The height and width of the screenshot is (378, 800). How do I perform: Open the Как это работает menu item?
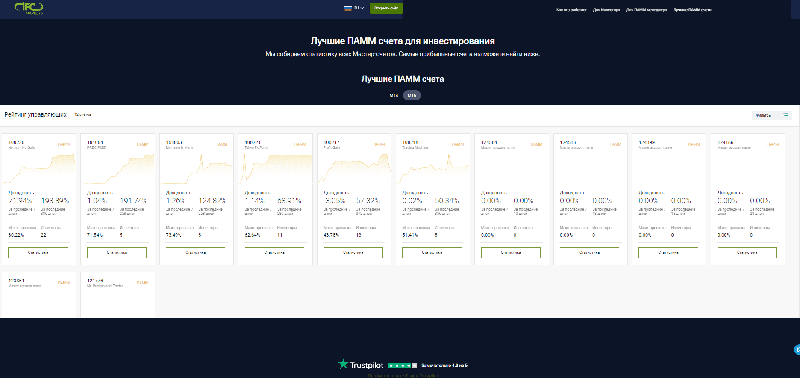point(571,10)
